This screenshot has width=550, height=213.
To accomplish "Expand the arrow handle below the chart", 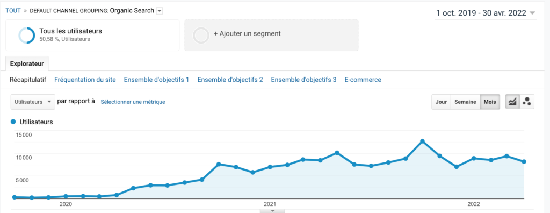I will 272,211.
